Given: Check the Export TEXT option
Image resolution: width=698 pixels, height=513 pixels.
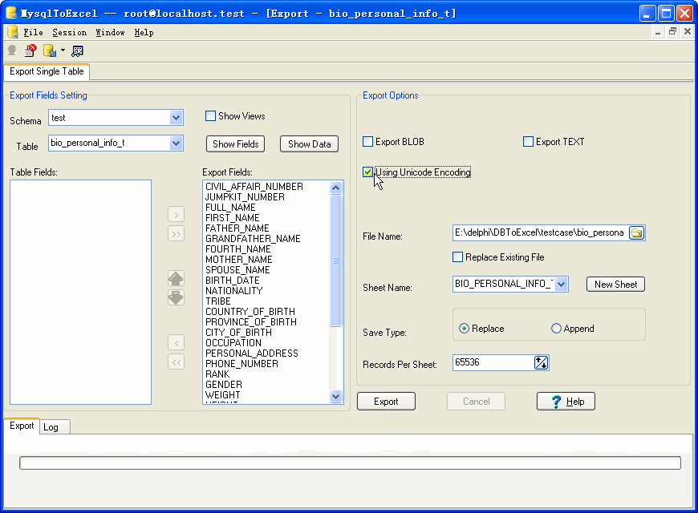Looking at the screenshot, I should point(528,142).
